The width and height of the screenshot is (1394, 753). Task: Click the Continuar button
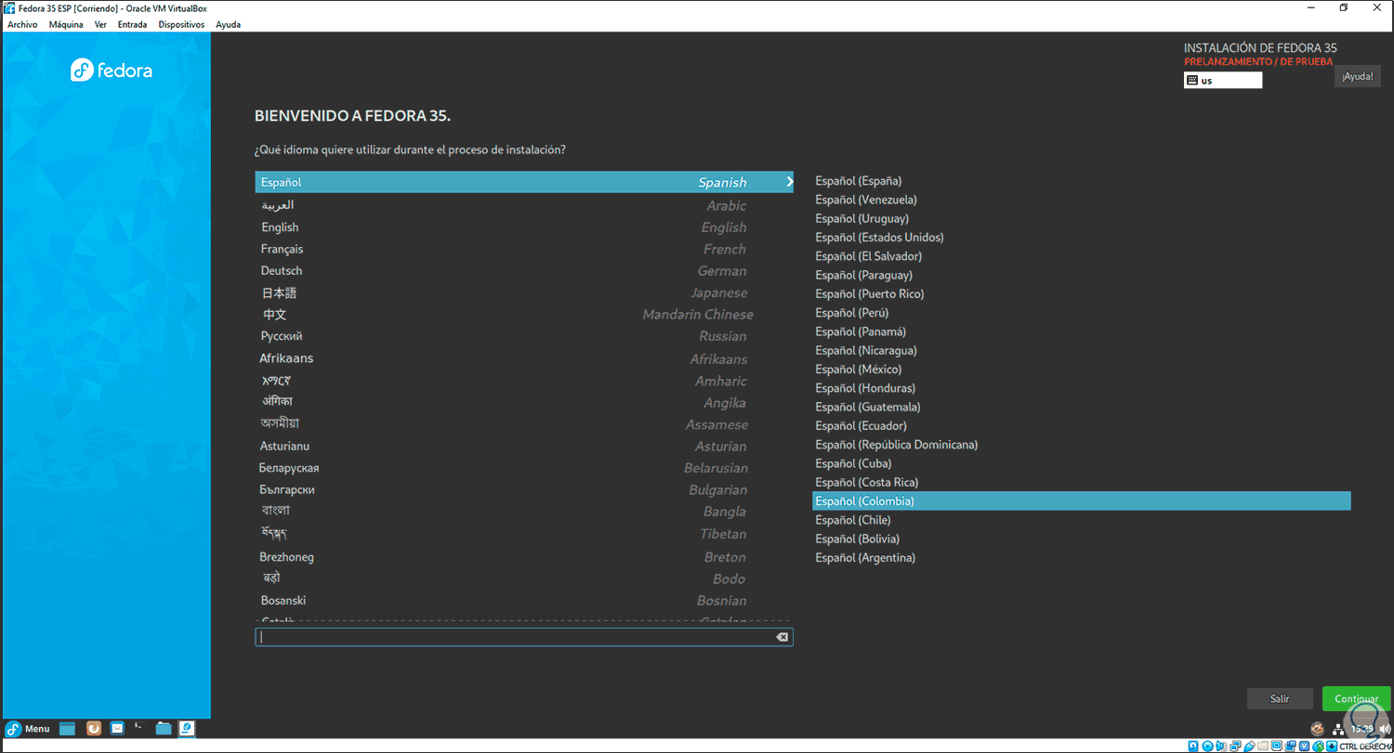tap(1356, 698)
